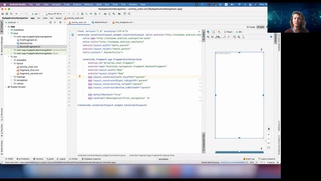Click the Select Opened File target icon

pos(50,22)
